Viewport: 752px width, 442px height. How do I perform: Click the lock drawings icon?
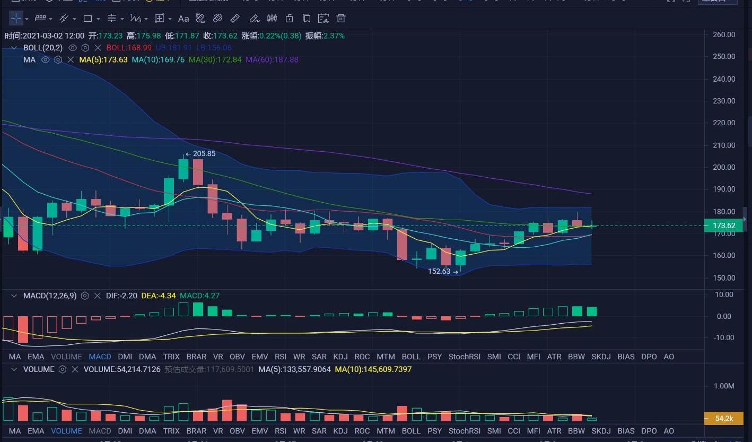[x=289, y=19]
